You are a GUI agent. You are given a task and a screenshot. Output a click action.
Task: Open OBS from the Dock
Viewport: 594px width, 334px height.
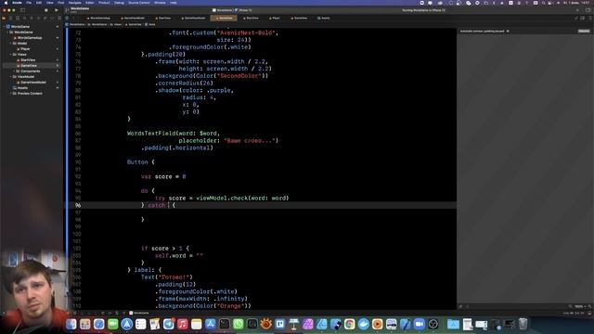coord(433,324)
